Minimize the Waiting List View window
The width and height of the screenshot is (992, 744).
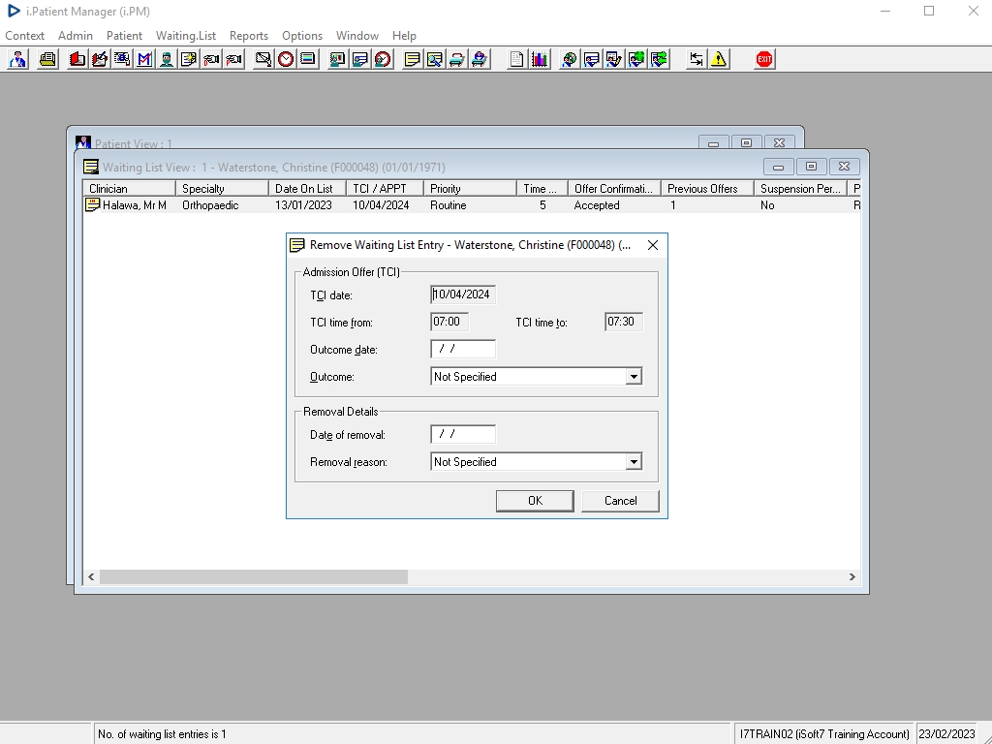coord(778,167)
